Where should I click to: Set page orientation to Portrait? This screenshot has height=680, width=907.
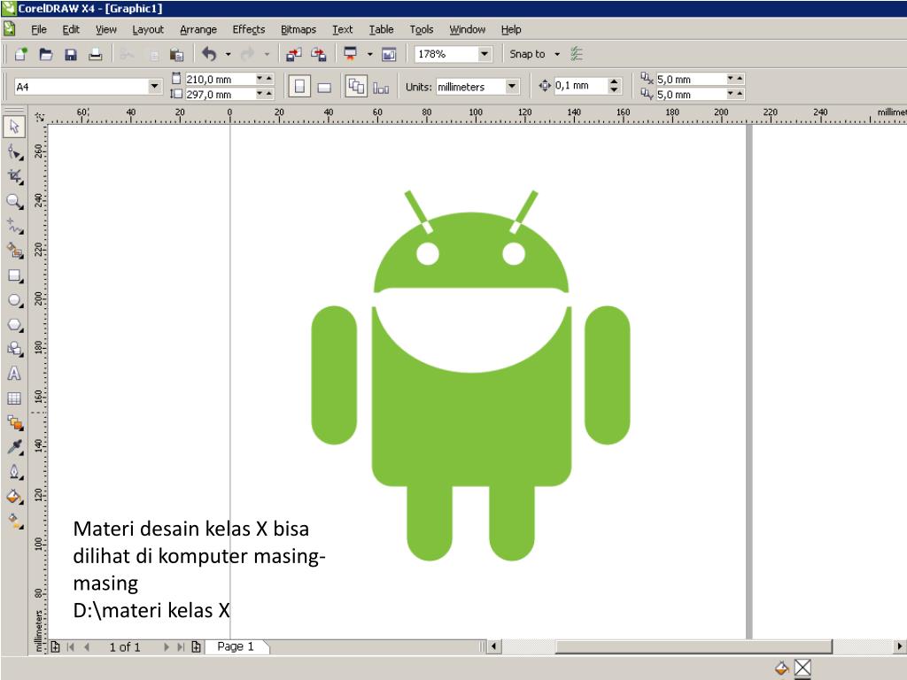299,87
